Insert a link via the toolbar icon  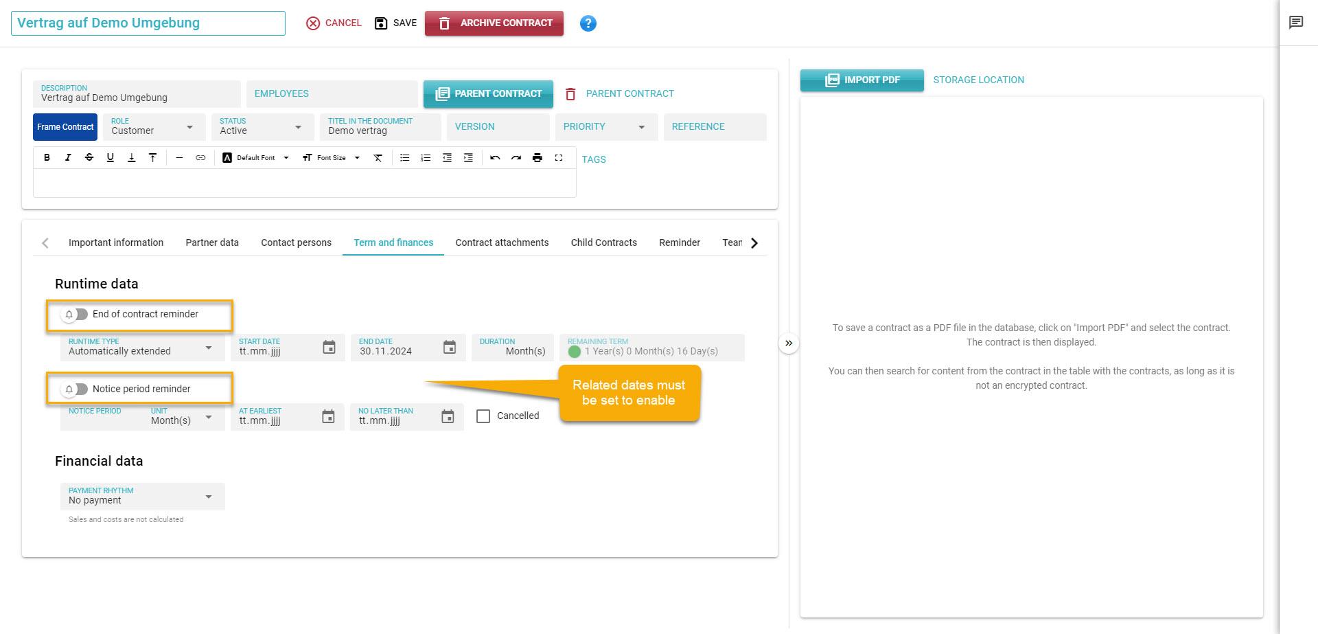(x=200, y=158)
